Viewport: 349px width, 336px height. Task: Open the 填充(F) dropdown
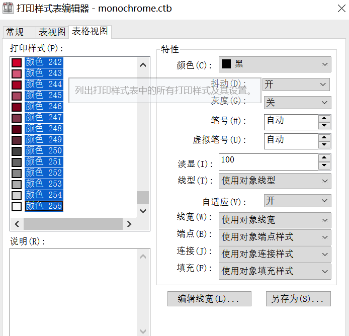coord(275,272)
